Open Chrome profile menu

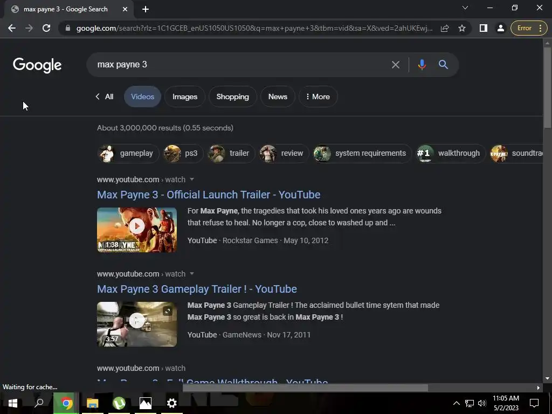coord(500,28)
